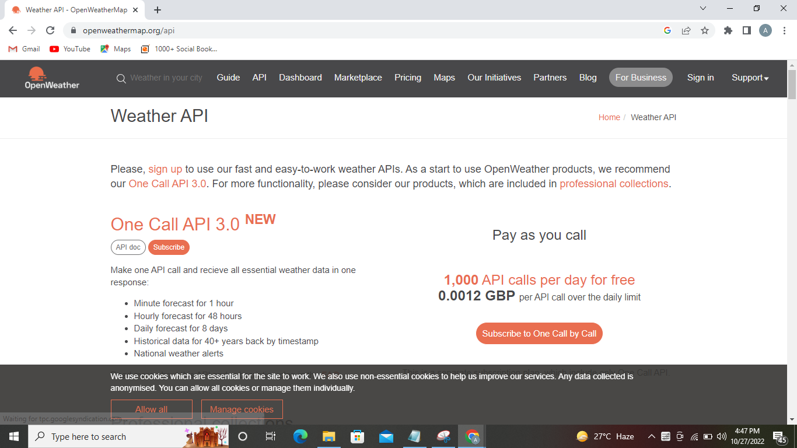Open the Blog nav link
The height and width of the screenshot is (448, 797).
coord(588,78)
